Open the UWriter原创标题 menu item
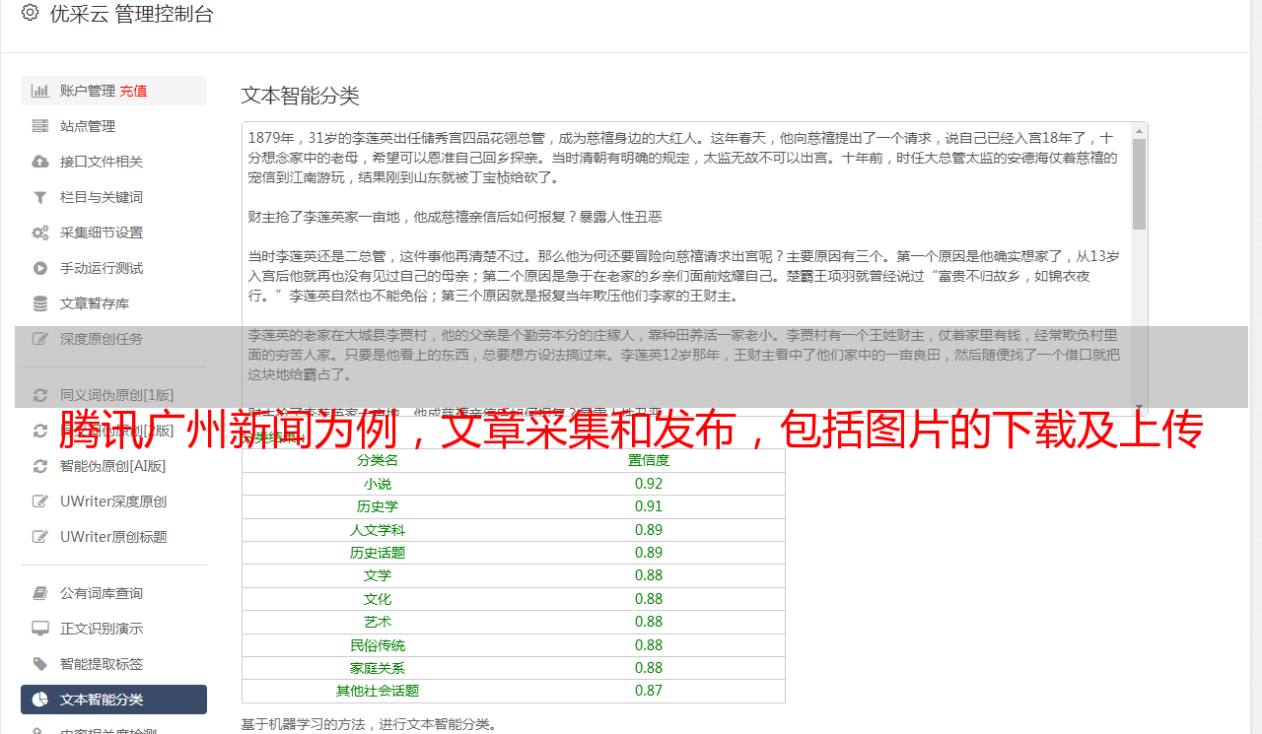 (113, 537)
